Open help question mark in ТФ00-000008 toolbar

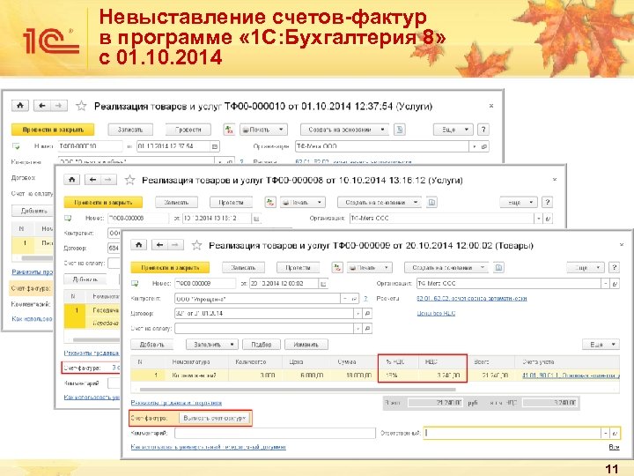click(548, 202)
